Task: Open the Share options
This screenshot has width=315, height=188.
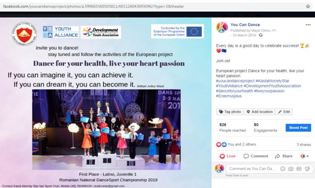Action: point(283,156)
